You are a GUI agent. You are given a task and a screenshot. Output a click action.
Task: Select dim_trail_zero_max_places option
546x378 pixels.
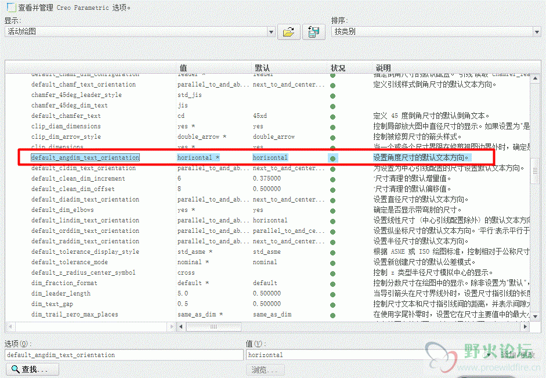click(x=74, y=314)
